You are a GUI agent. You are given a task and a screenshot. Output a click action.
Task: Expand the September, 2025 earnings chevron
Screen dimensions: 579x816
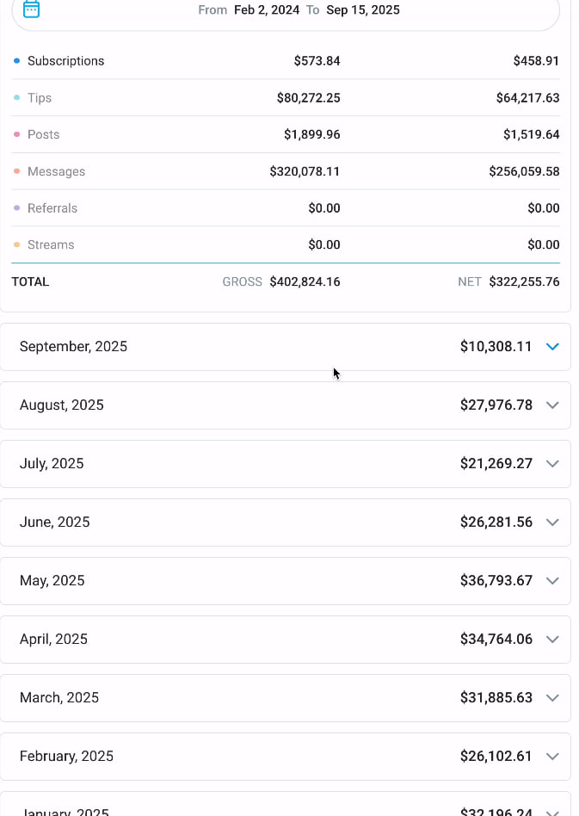[x=552, y=347]
